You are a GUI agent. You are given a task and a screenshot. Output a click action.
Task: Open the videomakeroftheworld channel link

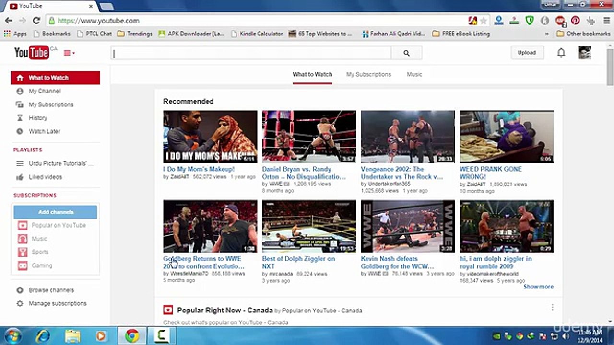point(493,274)
